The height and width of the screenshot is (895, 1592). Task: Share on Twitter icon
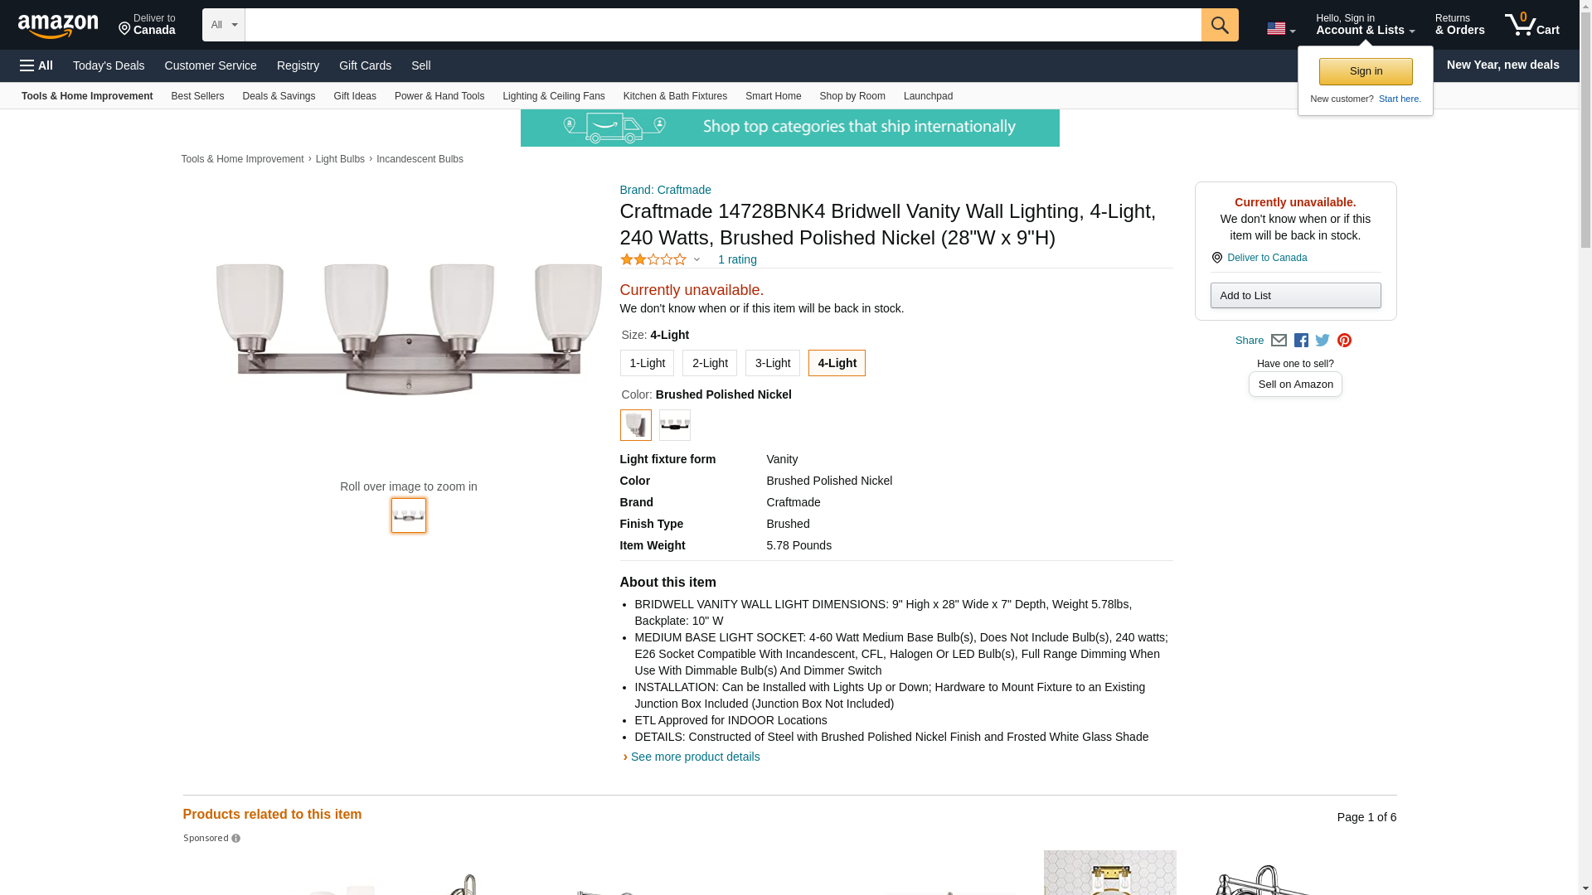[1323, 341]
